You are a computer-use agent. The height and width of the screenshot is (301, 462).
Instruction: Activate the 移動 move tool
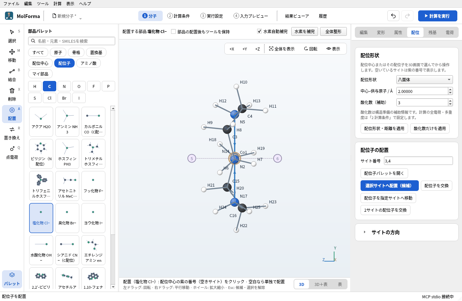coord(12,55)
